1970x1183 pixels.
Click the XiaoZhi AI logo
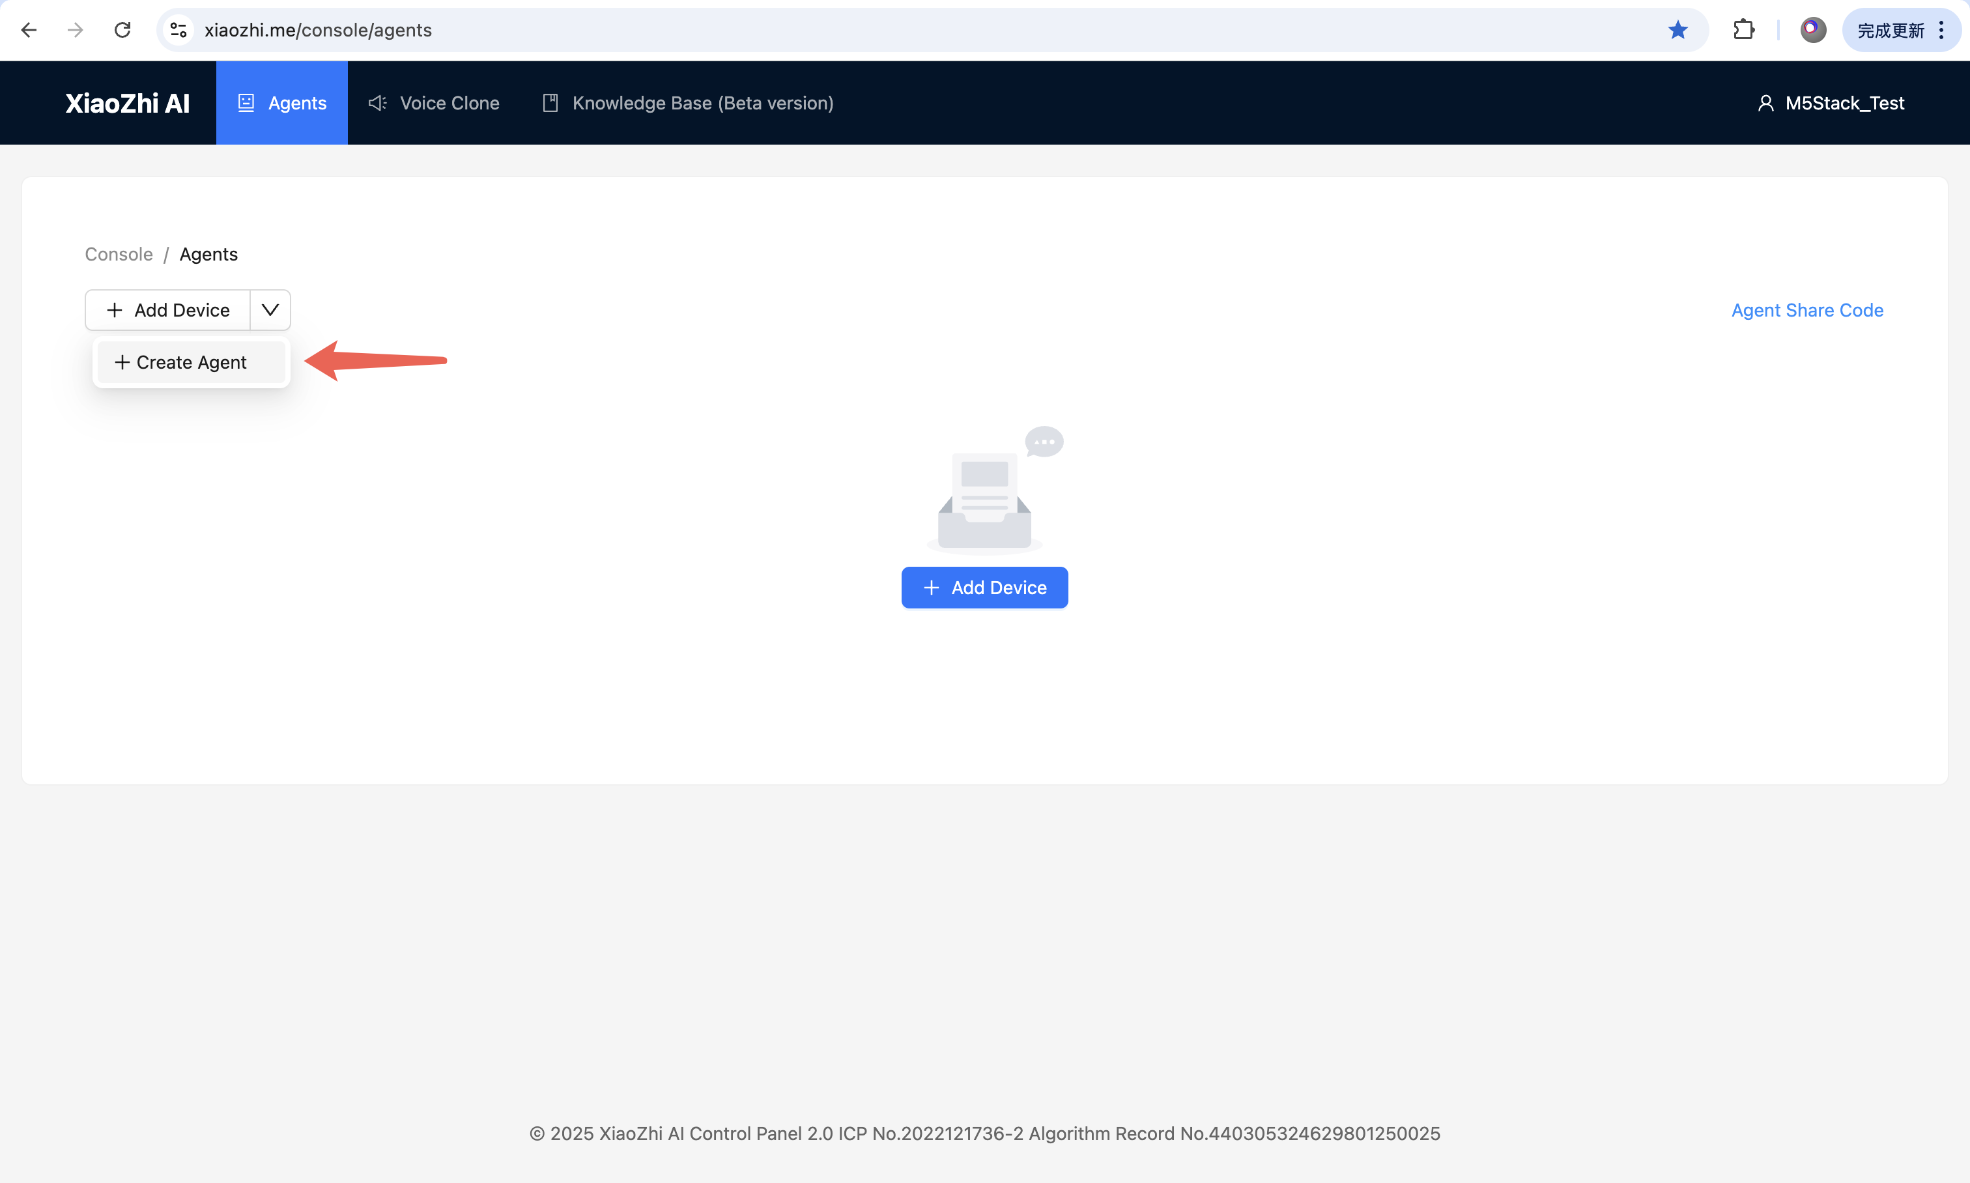(x=128, y=103)
